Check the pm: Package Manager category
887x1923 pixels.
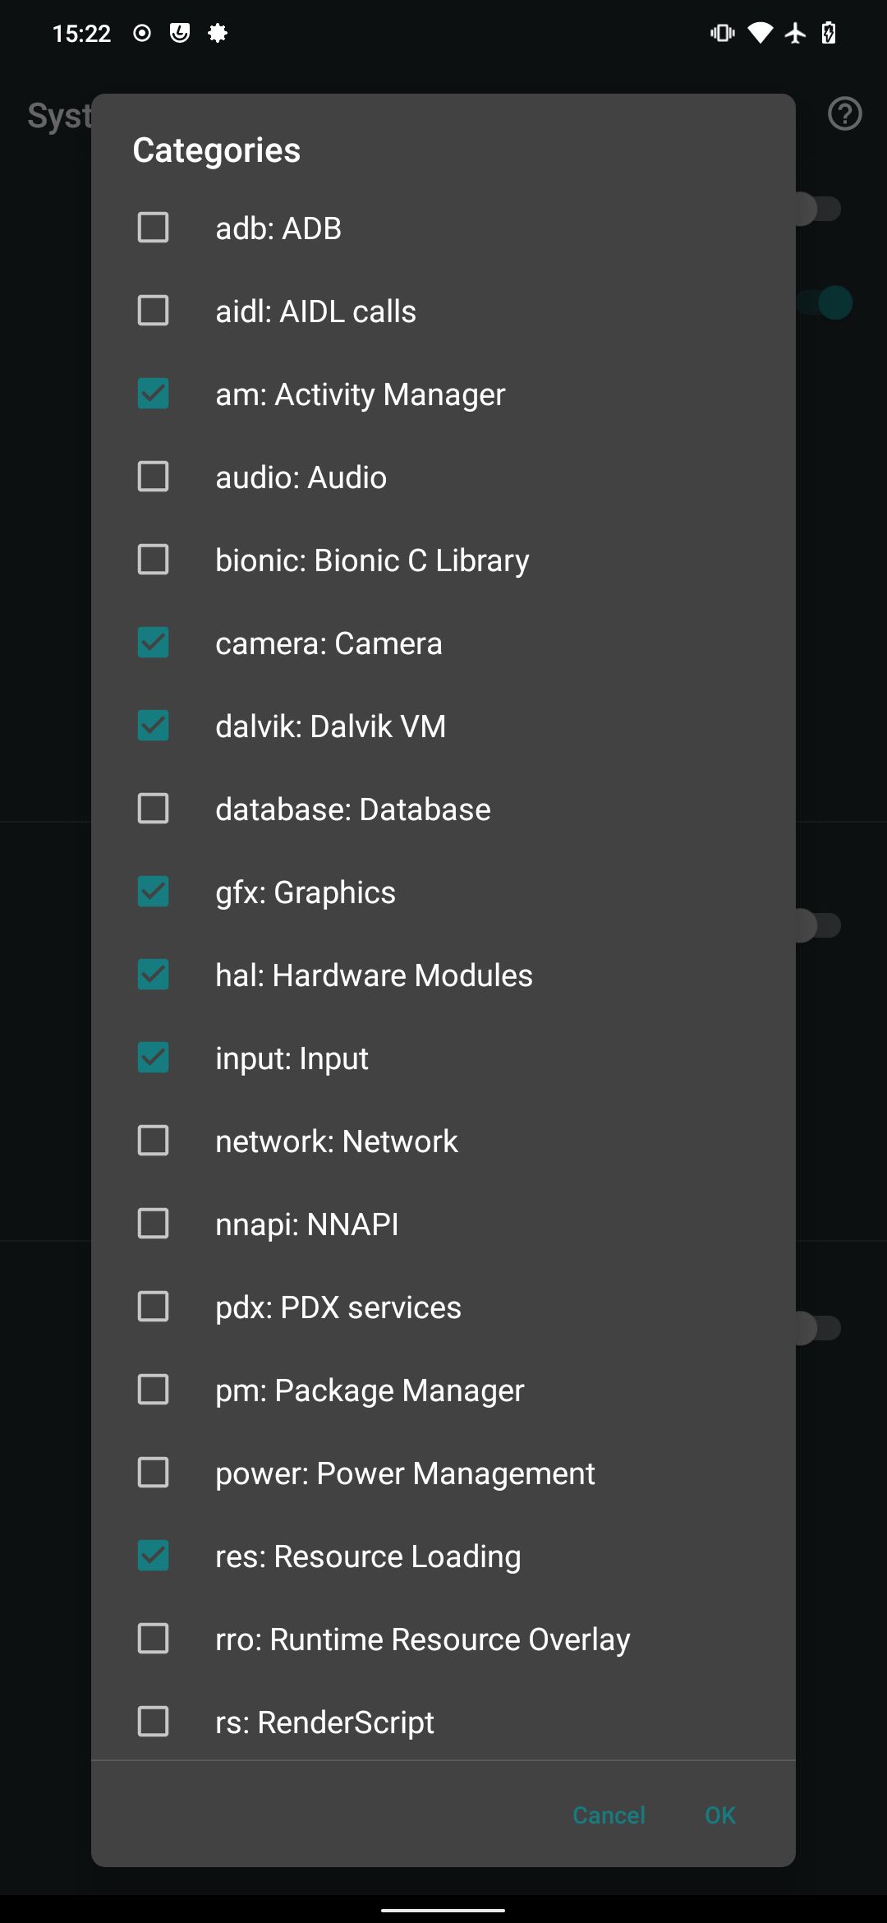(153, 1390)
